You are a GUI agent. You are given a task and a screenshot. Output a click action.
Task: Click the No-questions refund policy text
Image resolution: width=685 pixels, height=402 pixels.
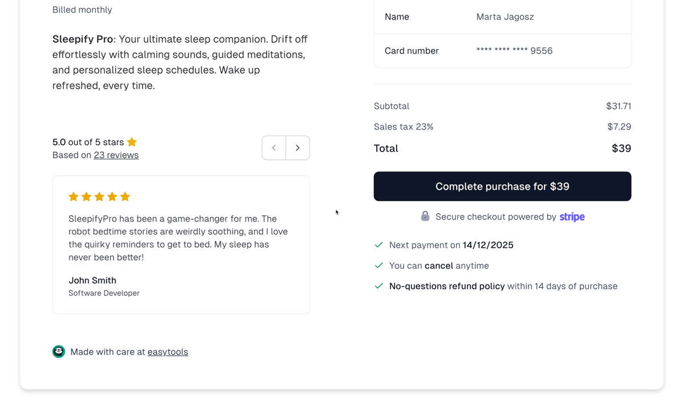click(x=447, y=286)
